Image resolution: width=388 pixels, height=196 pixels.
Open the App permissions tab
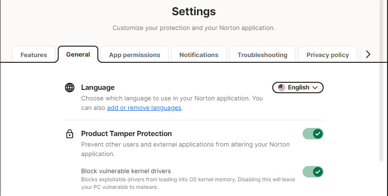click(x=135, y=55)
